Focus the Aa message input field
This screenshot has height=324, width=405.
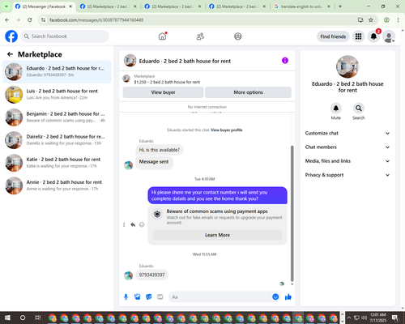point(221,297)
